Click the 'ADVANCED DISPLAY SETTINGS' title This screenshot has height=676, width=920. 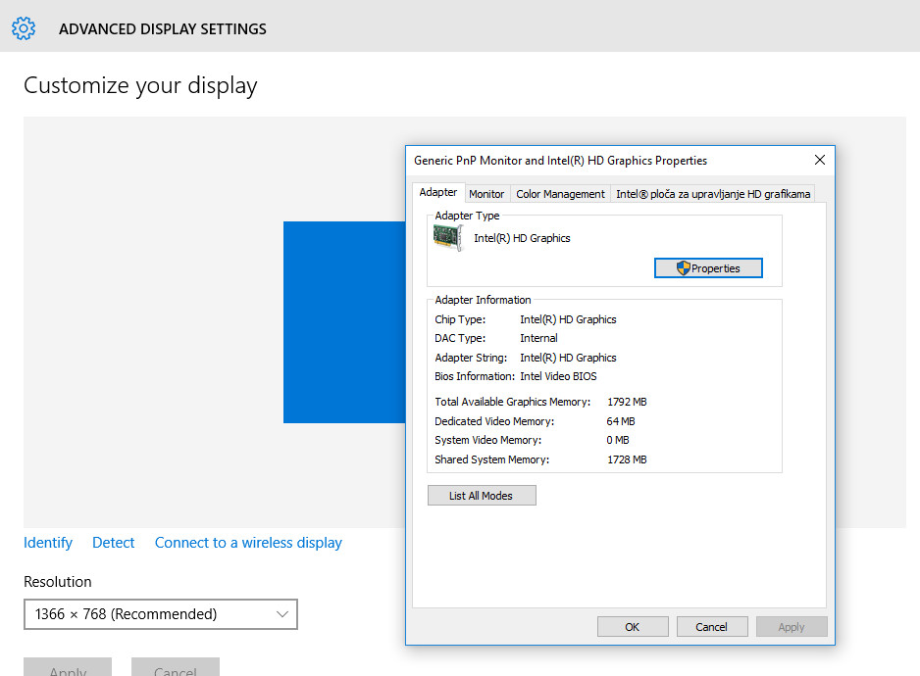(x=163, y=28)
